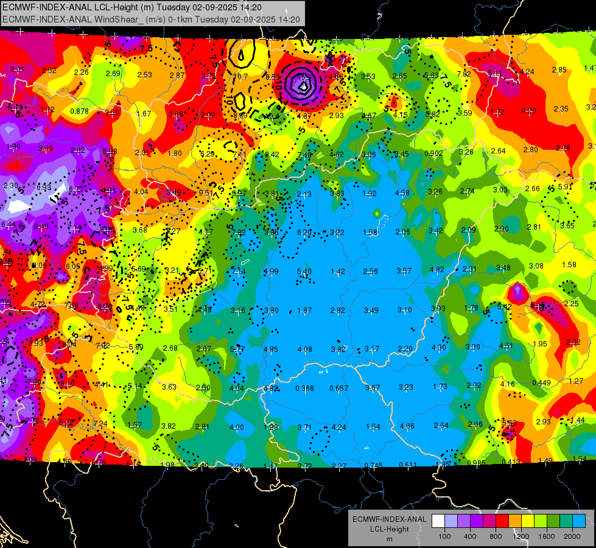Click the wind shear value 2.20
The height and width of the screenshot is (548, 596).
(405, 348)
